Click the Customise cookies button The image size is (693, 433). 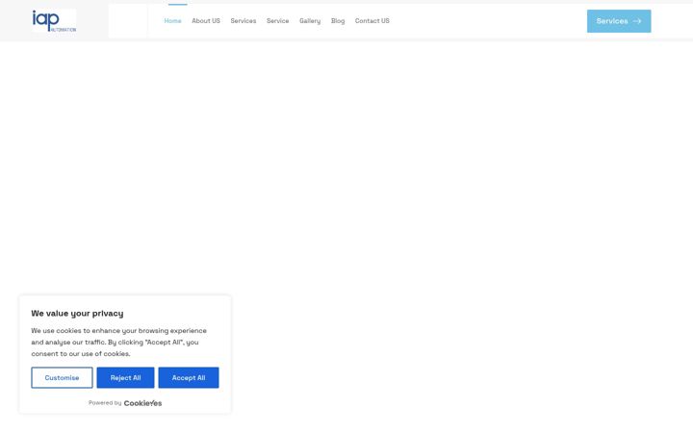pyautogui.click(x=62, y=378)
